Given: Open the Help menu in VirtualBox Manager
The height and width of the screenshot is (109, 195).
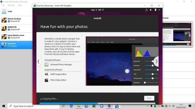Looking at the screenshot, I should pos(20,5).
